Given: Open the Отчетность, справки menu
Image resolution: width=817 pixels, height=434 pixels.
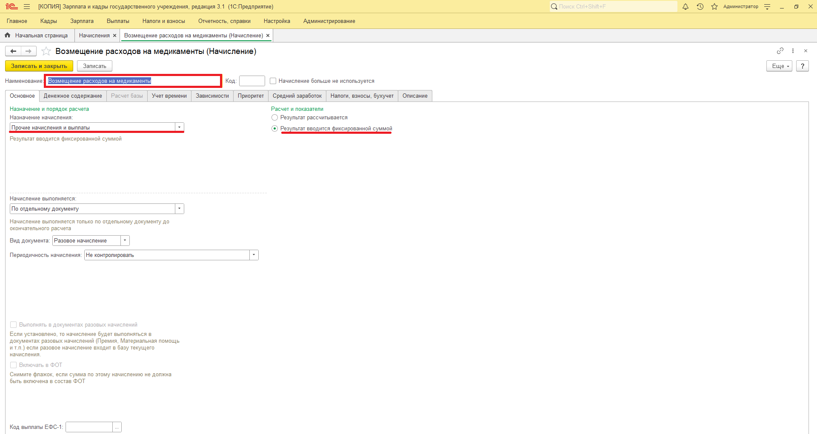Looking at the screenshot, I should pyautogui.click(x=224, y=21).
